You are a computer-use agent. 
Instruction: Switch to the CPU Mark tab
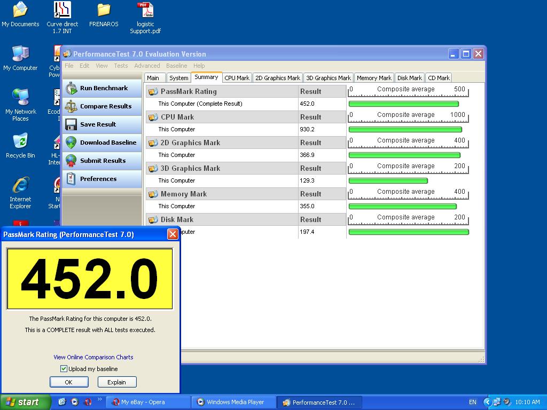point(237,78)
